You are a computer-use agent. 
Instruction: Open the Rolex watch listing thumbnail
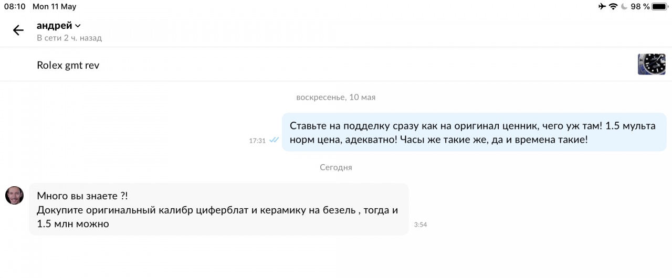tap(651, 65)
